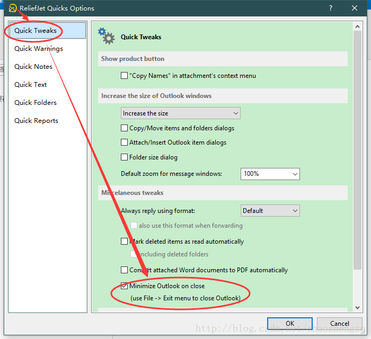
Task: Enable Convert attached Word documents to PDF
Action: pos(124,270)
